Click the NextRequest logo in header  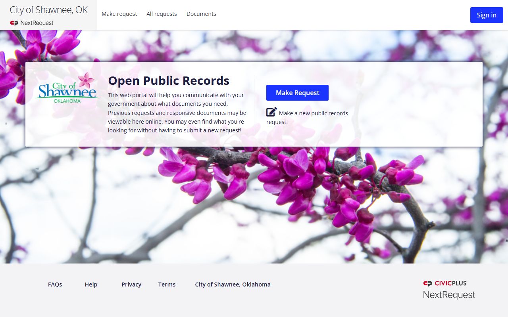pyautogui.click(x=32, y=23)
